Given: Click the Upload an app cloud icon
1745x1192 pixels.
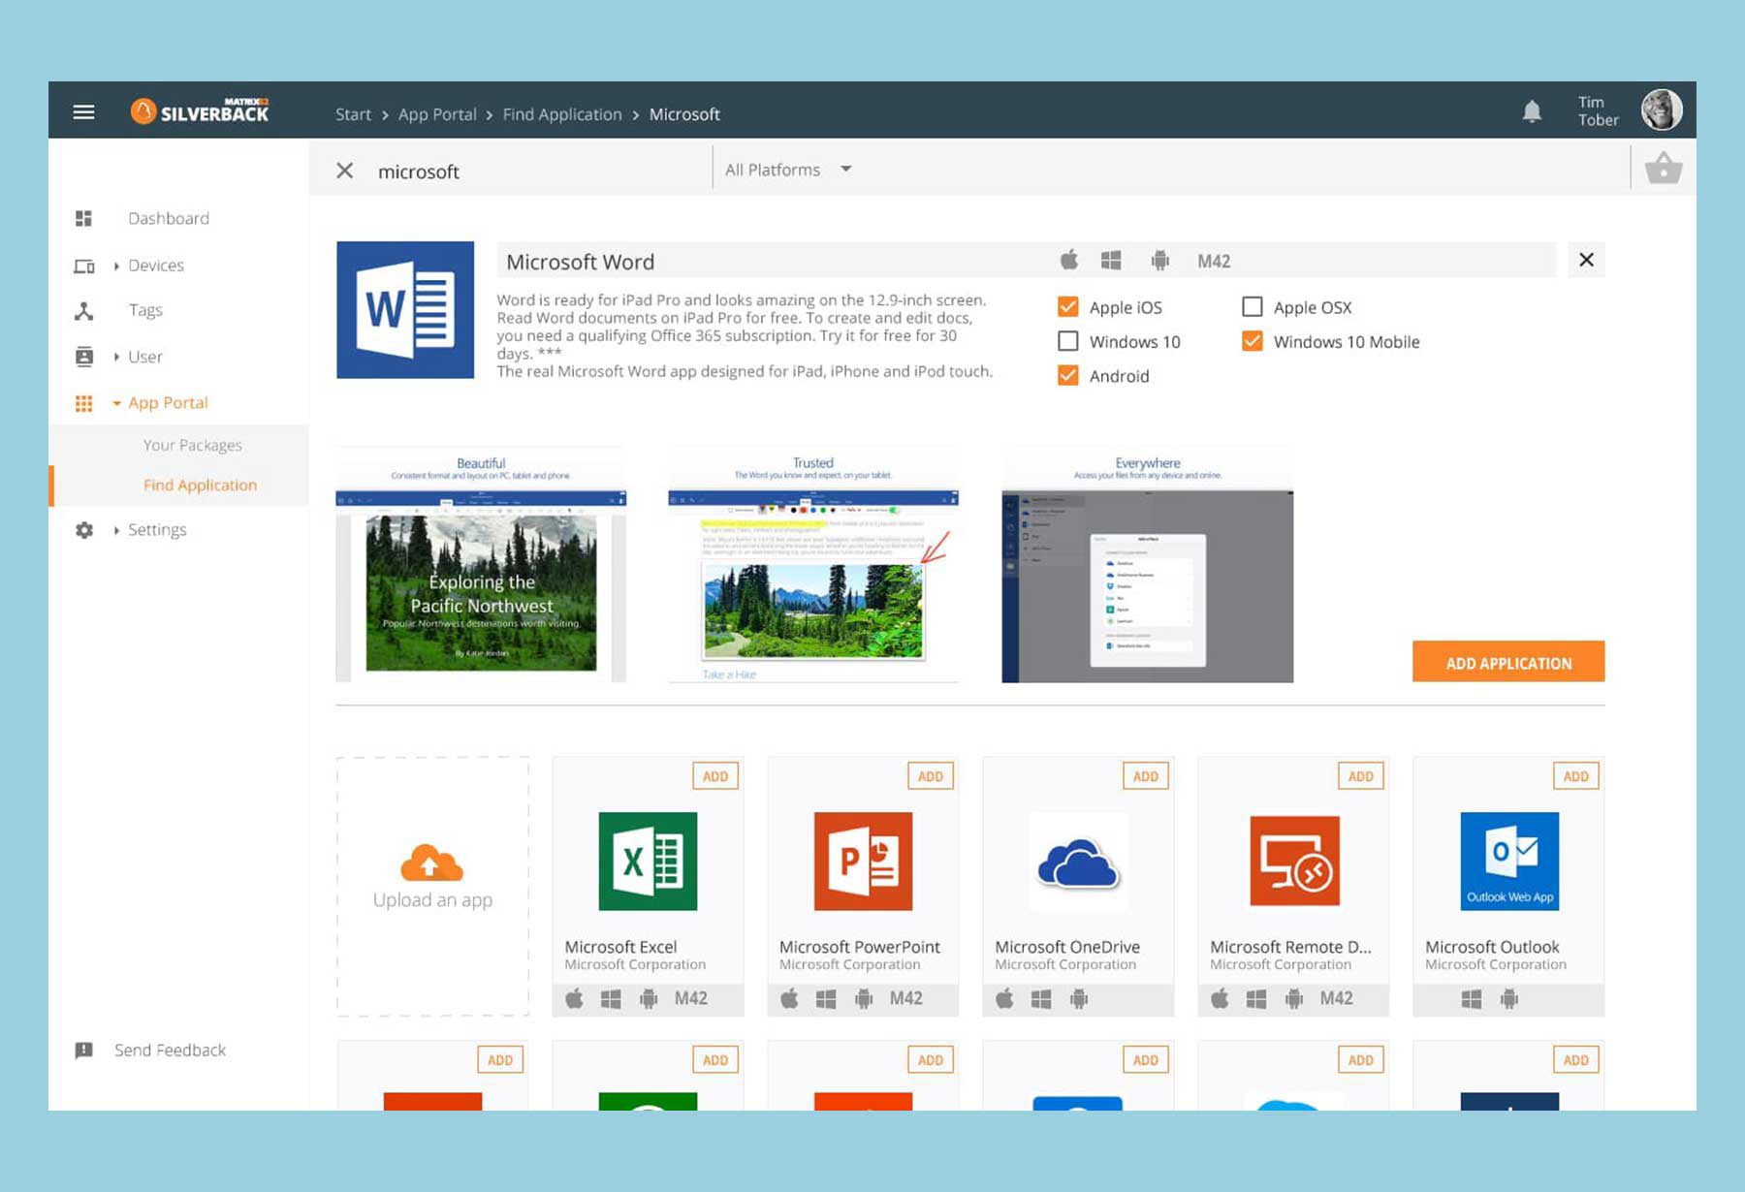Looking at the screenshot, I should [x=431, y=863].
